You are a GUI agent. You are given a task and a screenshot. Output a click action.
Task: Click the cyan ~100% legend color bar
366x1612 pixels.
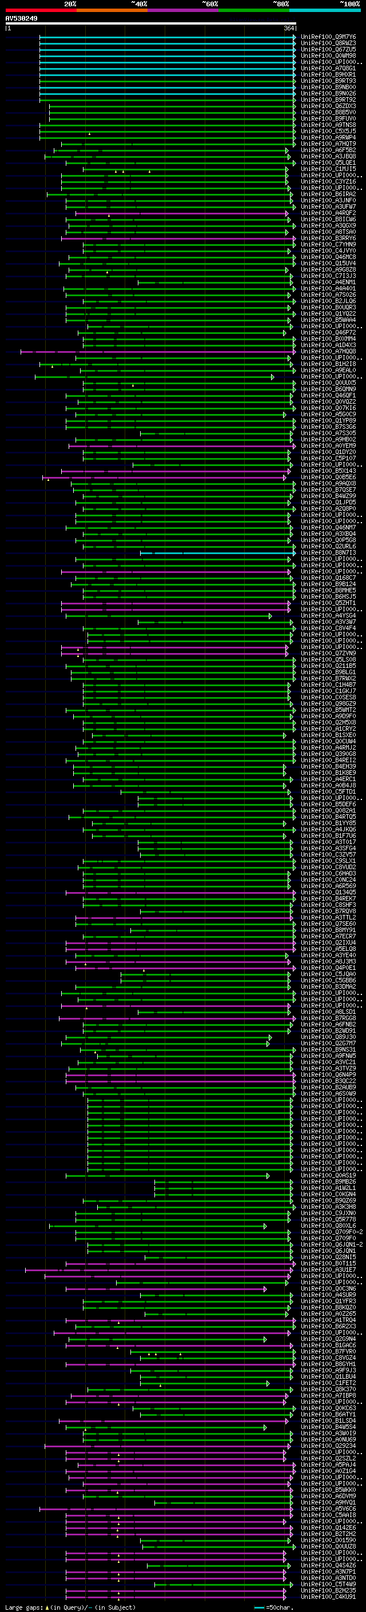tap(325, 10)
